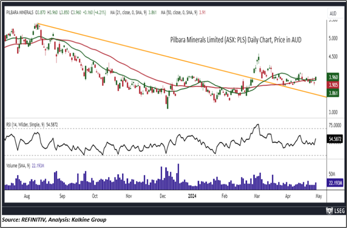Click the LSEG logo

pyautogui.click(x=335, y=211)
